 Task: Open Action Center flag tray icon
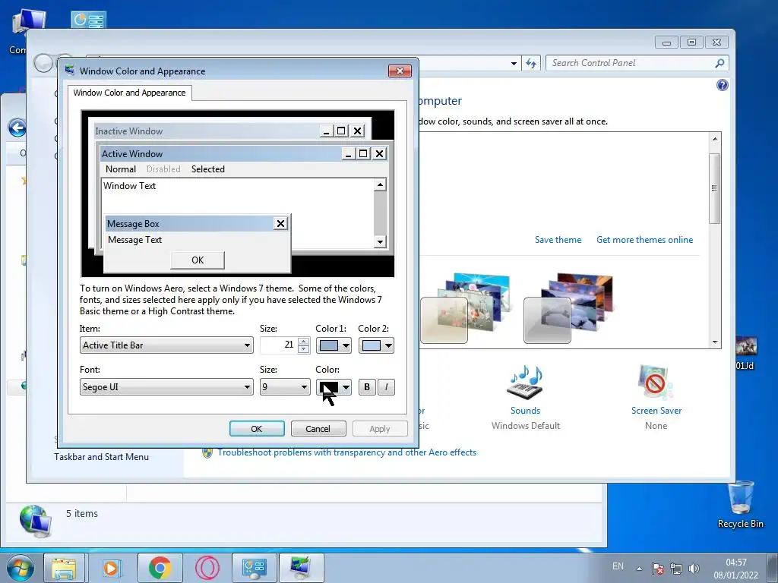click(658, 569)
